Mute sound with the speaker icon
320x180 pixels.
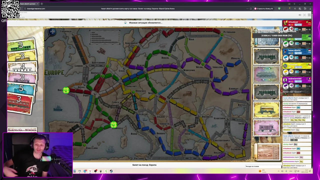pos(300,15)
